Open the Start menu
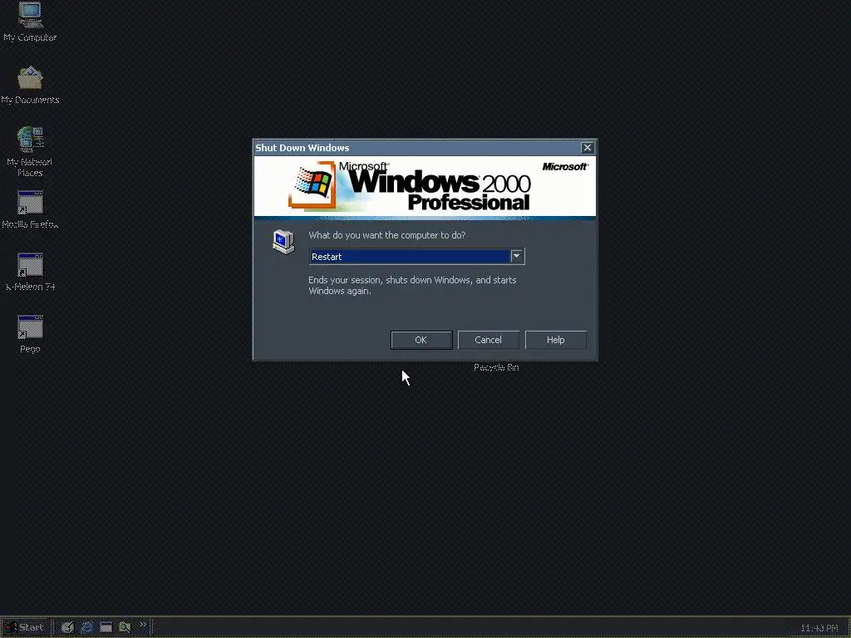This screenshot has height=638, width=851. point(24,627)
